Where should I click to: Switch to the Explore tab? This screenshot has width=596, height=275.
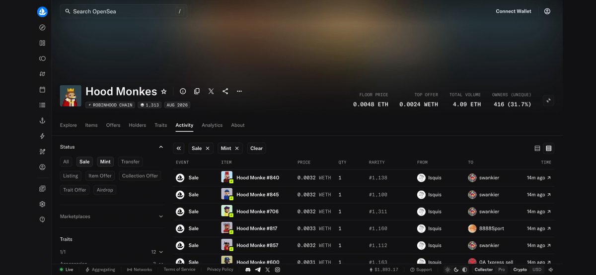pos(69,125)
